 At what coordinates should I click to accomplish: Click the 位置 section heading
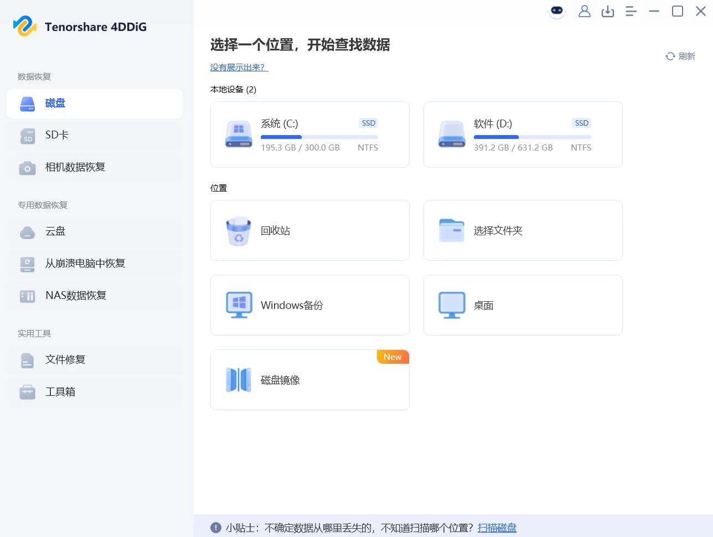219,188
